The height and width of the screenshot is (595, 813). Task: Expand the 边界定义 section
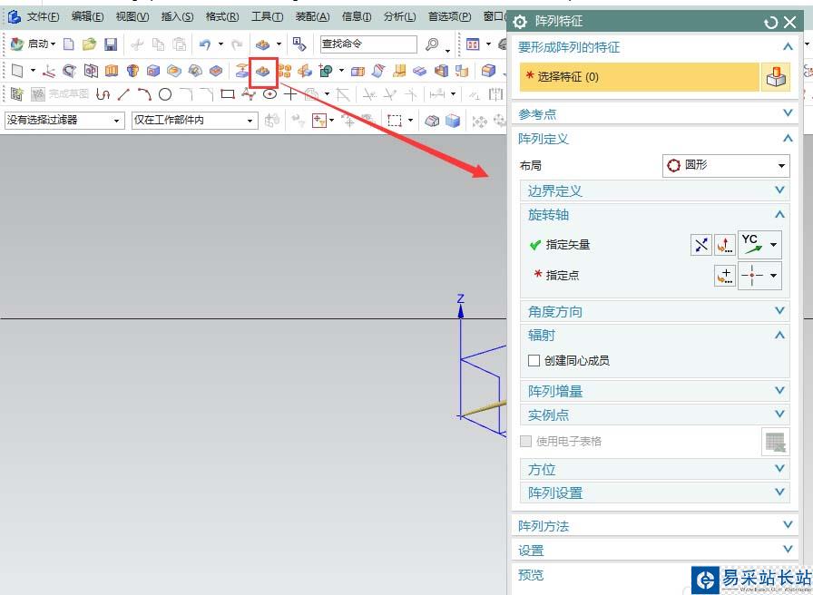click(655, 190)
